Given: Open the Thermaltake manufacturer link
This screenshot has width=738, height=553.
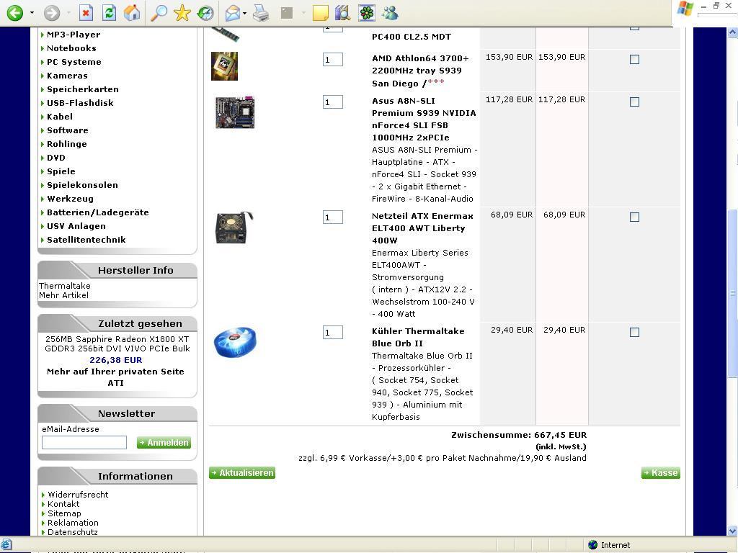Looking at the screenshot, I should 64,285.
